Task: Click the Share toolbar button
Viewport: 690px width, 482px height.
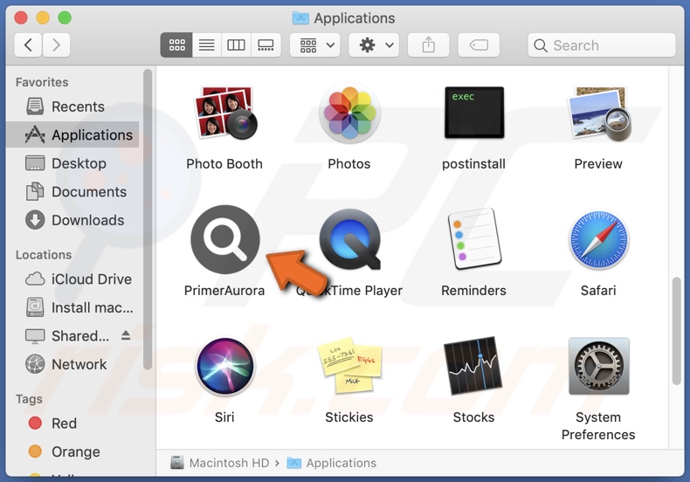Action: 429,45
